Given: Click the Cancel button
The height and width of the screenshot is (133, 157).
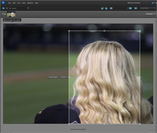Looking at the screenshot, I should click(x=64, y=77).
